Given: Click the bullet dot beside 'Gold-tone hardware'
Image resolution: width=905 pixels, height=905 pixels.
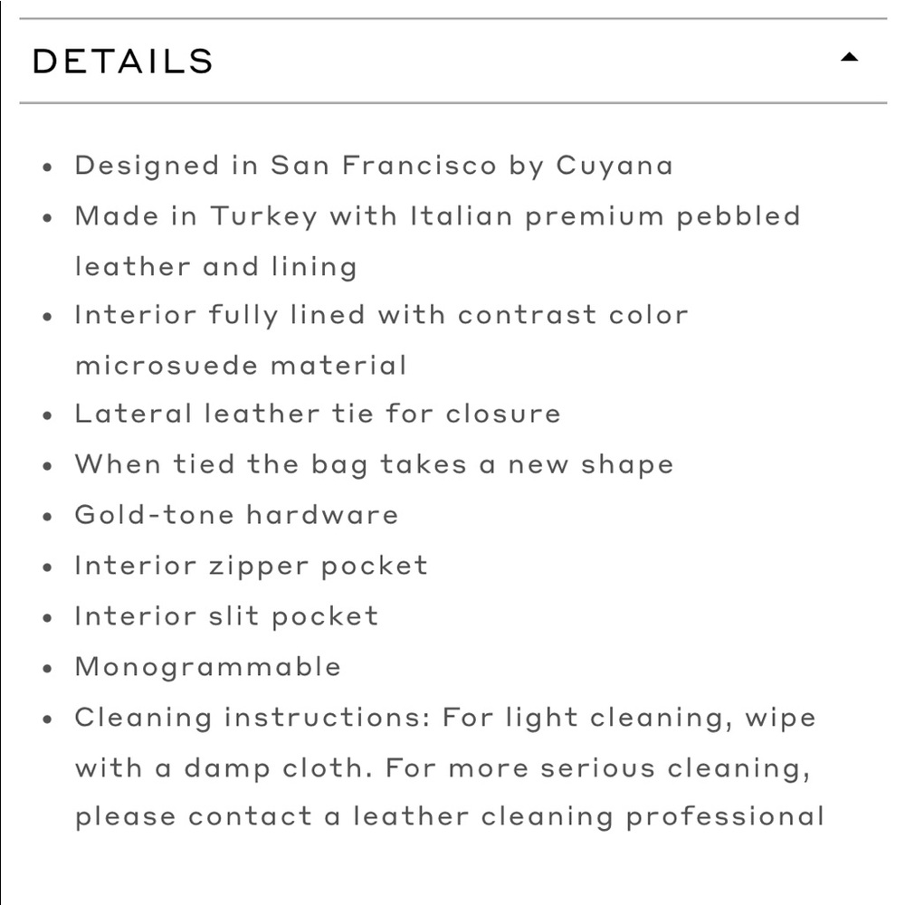Looking at the screenshot, I should point(47,517).
